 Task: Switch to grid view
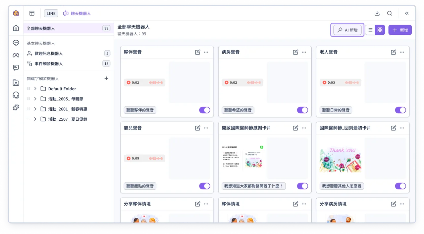[x=380, y=30]
